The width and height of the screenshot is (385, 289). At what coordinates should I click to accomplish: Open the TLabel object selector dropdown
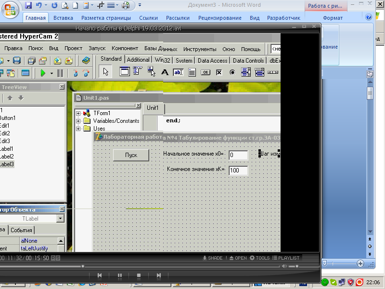(x=60, y=218)
